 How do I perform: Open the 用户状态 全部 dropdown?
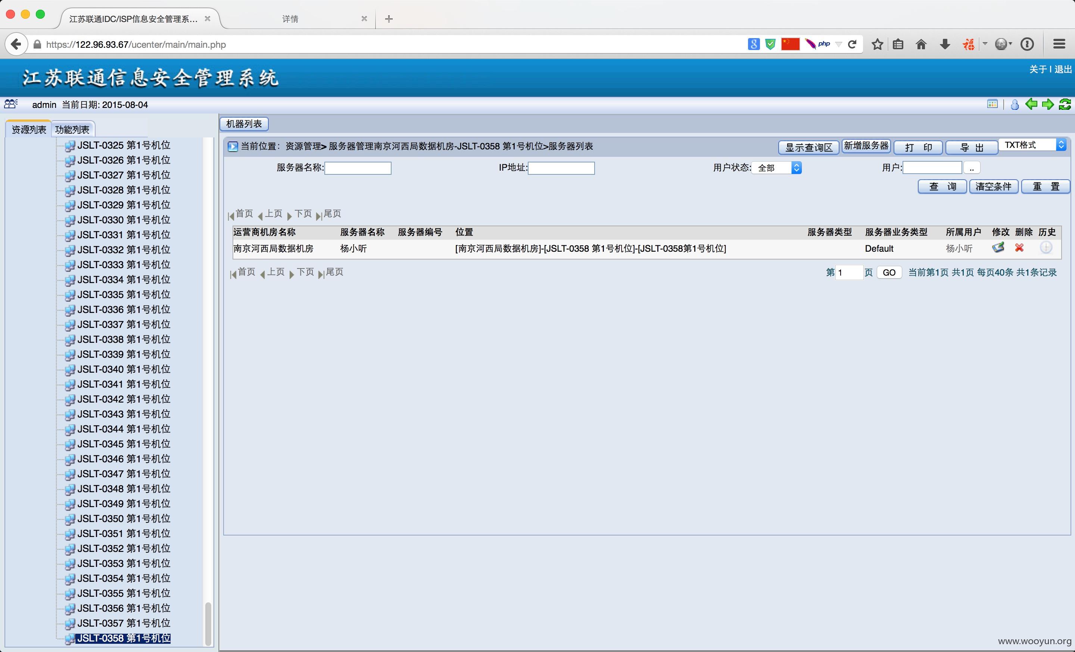point(777,168)
